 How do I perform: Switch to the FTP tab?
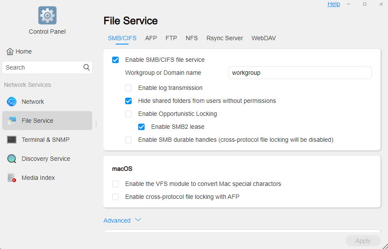pos(171,38)
